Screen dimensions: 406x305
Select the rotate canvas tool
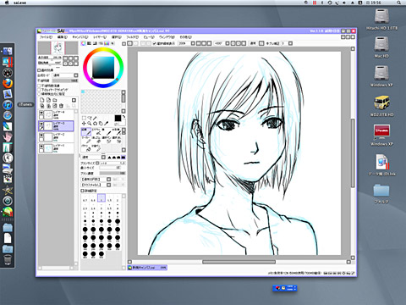95,124
